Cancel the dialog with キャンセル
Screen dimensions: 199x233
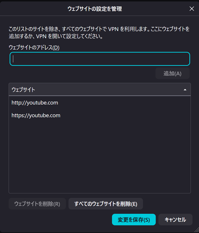pos(176,220)
